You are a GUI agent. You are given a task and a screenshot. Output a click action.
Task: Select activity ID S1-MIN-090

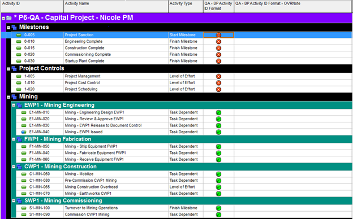[x=40, y=214]
